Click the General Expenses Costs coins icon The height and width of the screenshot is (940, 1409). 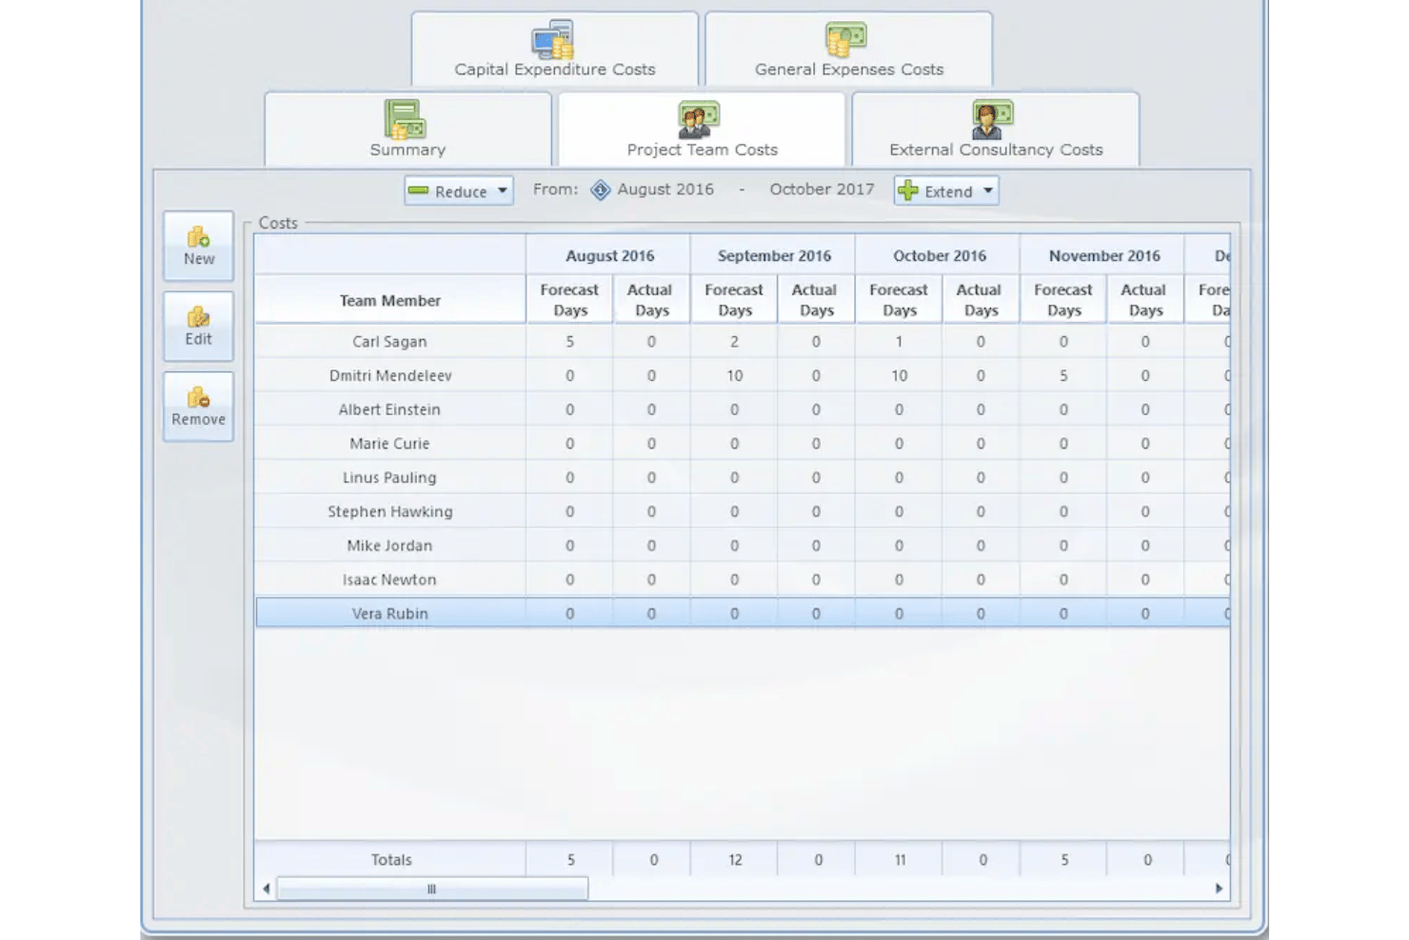[845, 40]
